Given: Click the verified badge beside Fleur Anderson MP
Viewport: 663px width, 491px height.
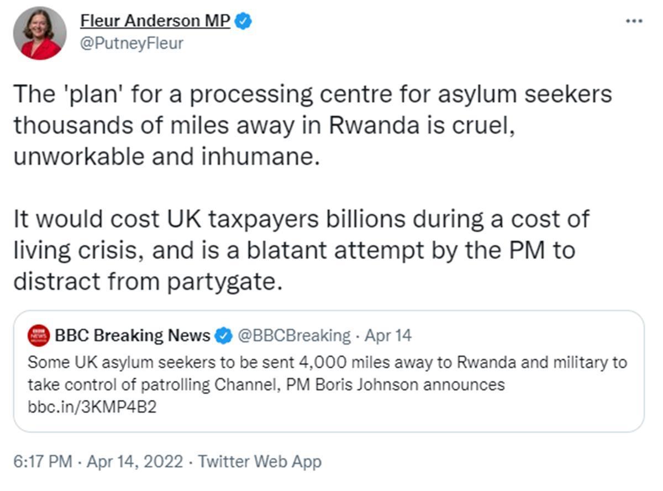Looking at the screenshot, I should pos(244,22).
